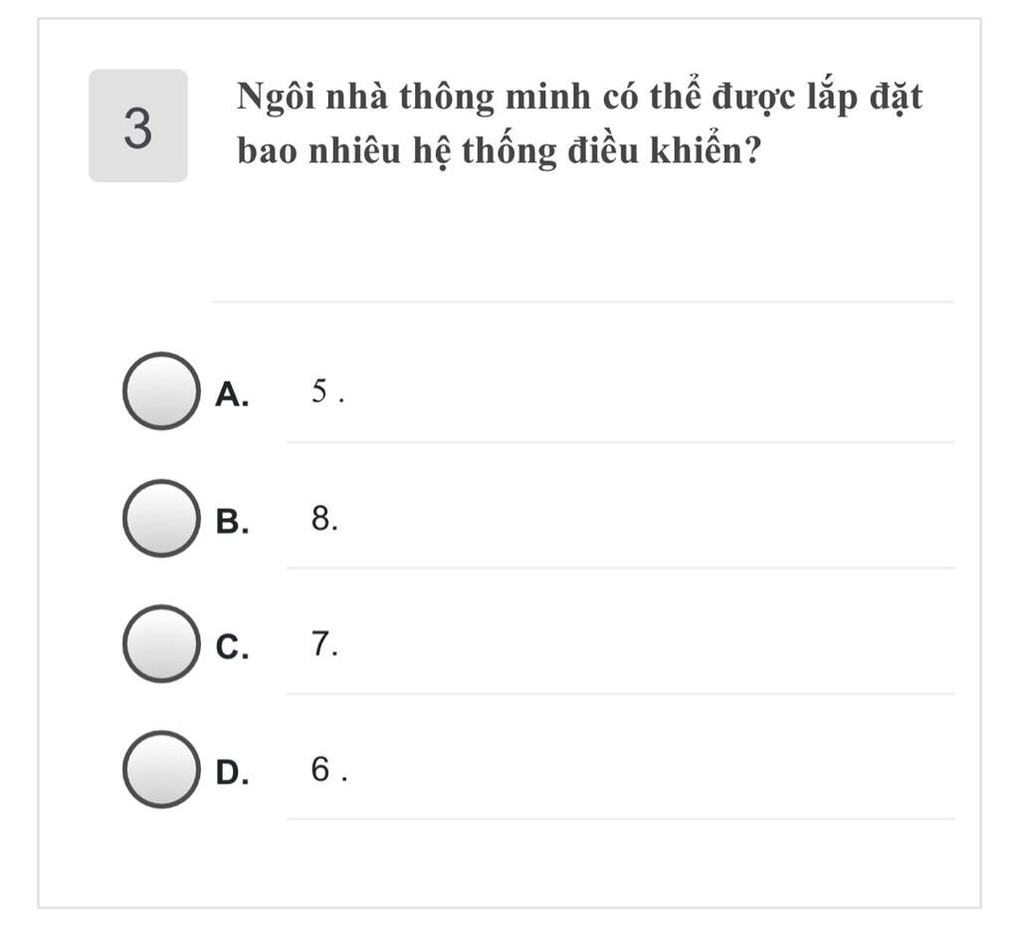Click the divider line below the question
Image resolution: width=1019 pixels, height=936 pixels.
pyautogui.click(x=583, y=301)
